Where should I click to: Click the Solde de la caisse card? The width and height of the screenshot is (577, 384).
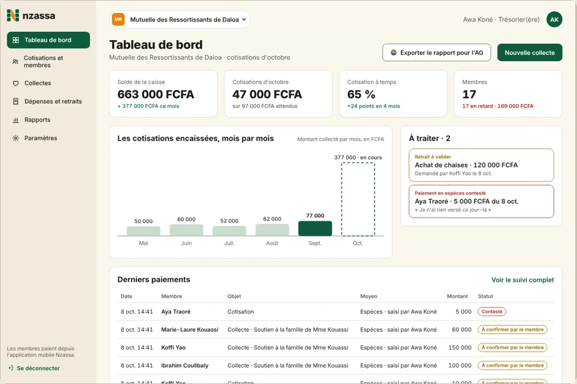[163, 94]
